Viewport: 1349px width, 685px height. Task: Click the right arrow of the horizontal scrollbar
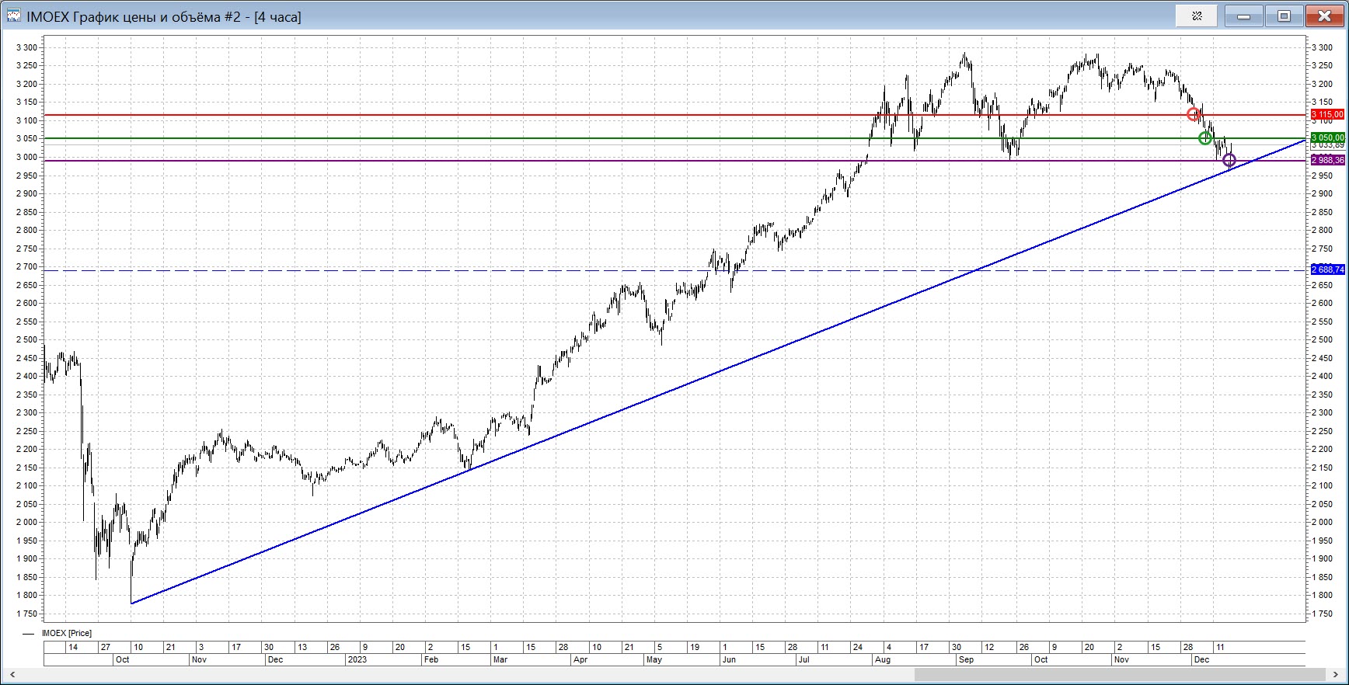click(1336, 674)
